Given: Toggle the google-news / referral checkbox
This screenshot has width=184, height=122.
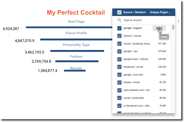Looking at the screenshot, I should coord(119,59).
